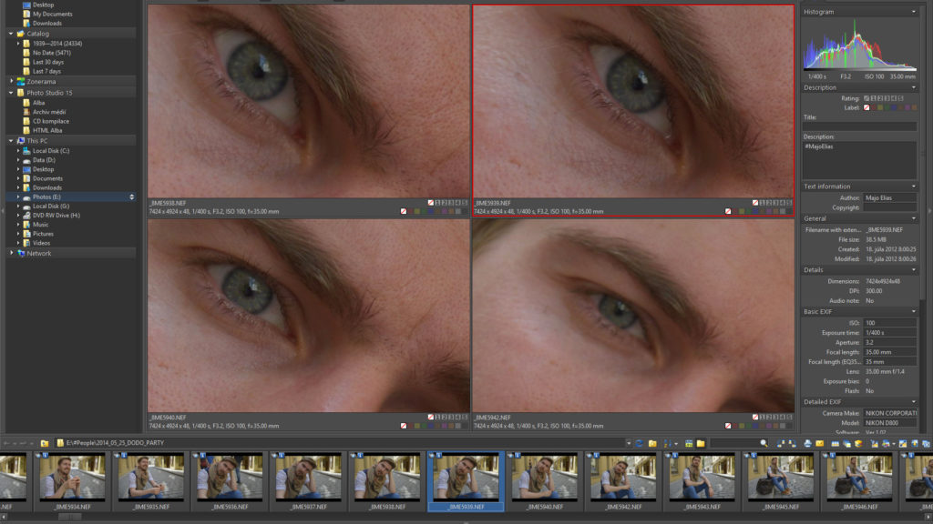Pick the green label color swatch

tap(887, 107)
